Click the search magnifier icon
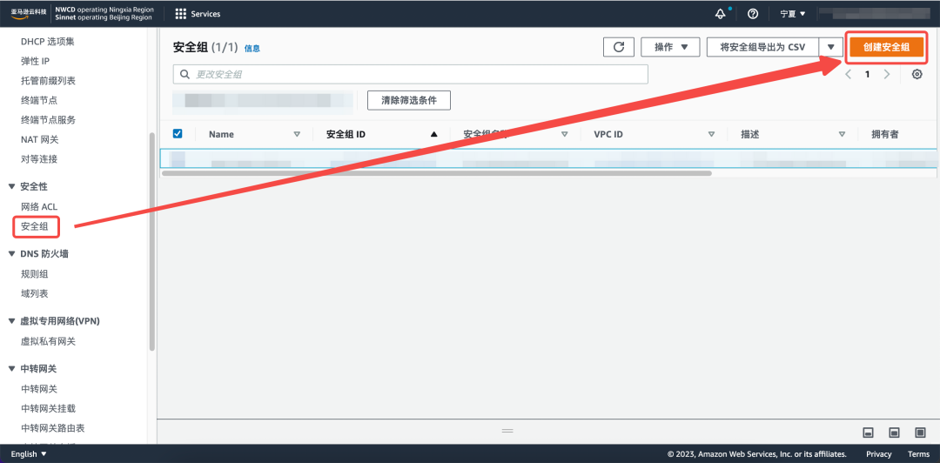The image size is (940, 463). 185,74
